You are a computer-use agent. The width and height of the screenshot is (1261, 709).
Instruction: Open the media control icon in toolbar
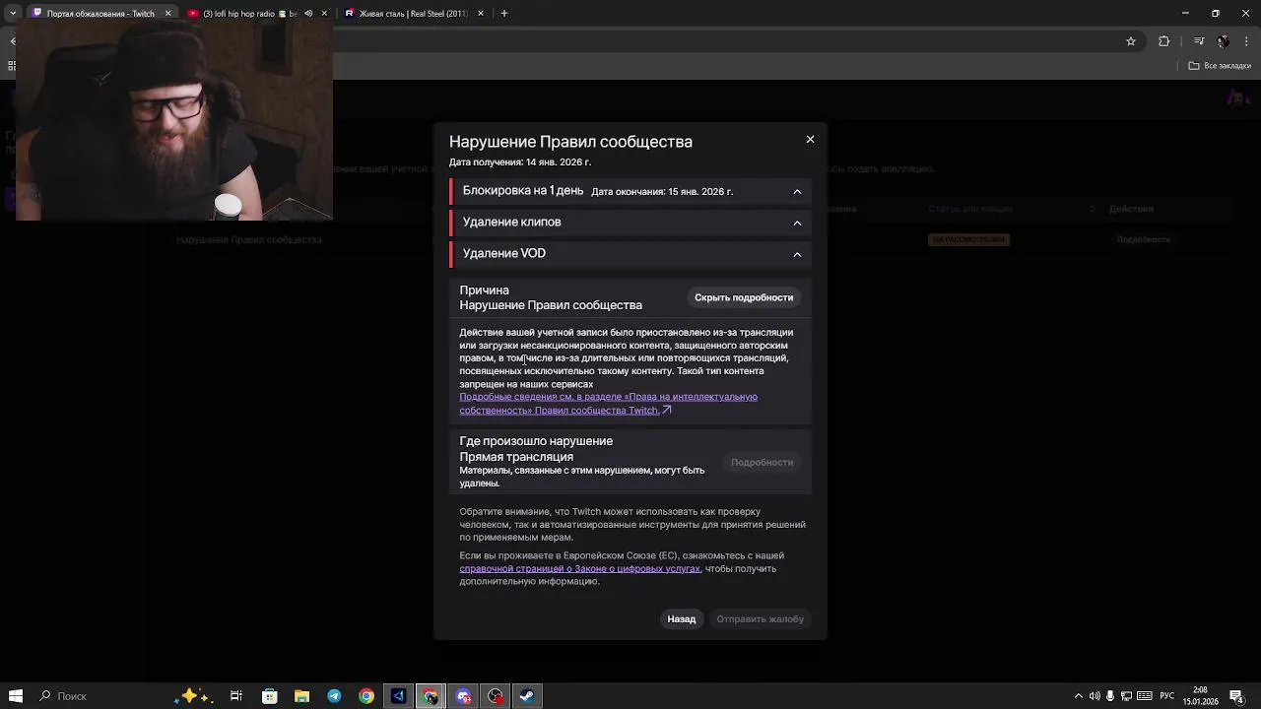tap(1199, 41)
